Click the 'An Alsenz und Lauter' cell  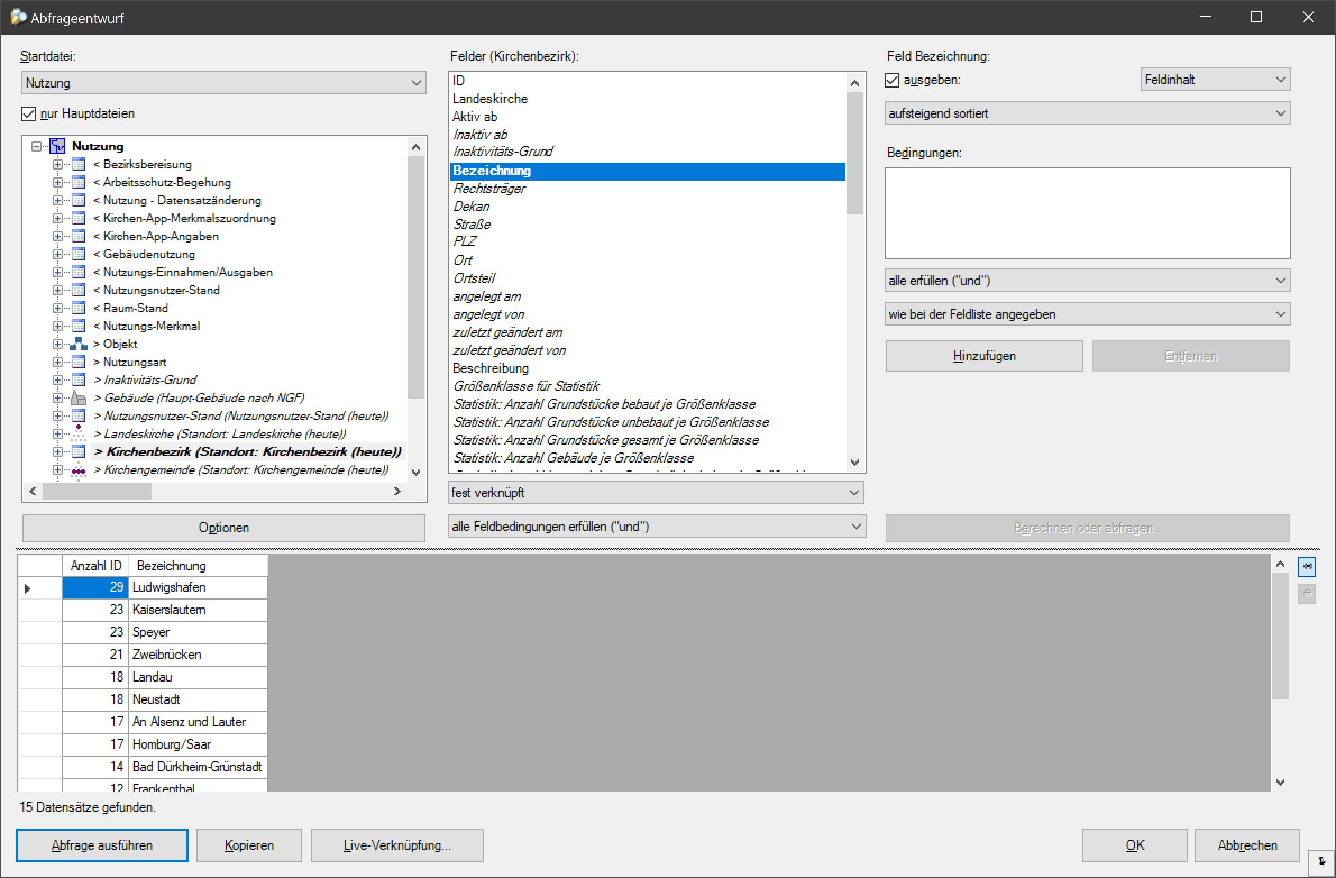click(x=198, y=722)
